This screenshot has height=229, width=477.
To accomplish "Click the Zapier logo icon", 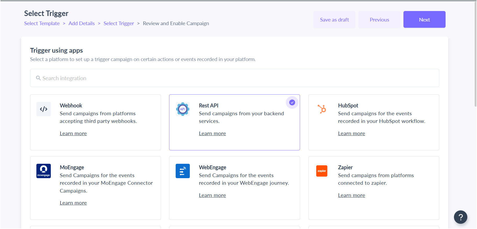I will tap(322, 171).
